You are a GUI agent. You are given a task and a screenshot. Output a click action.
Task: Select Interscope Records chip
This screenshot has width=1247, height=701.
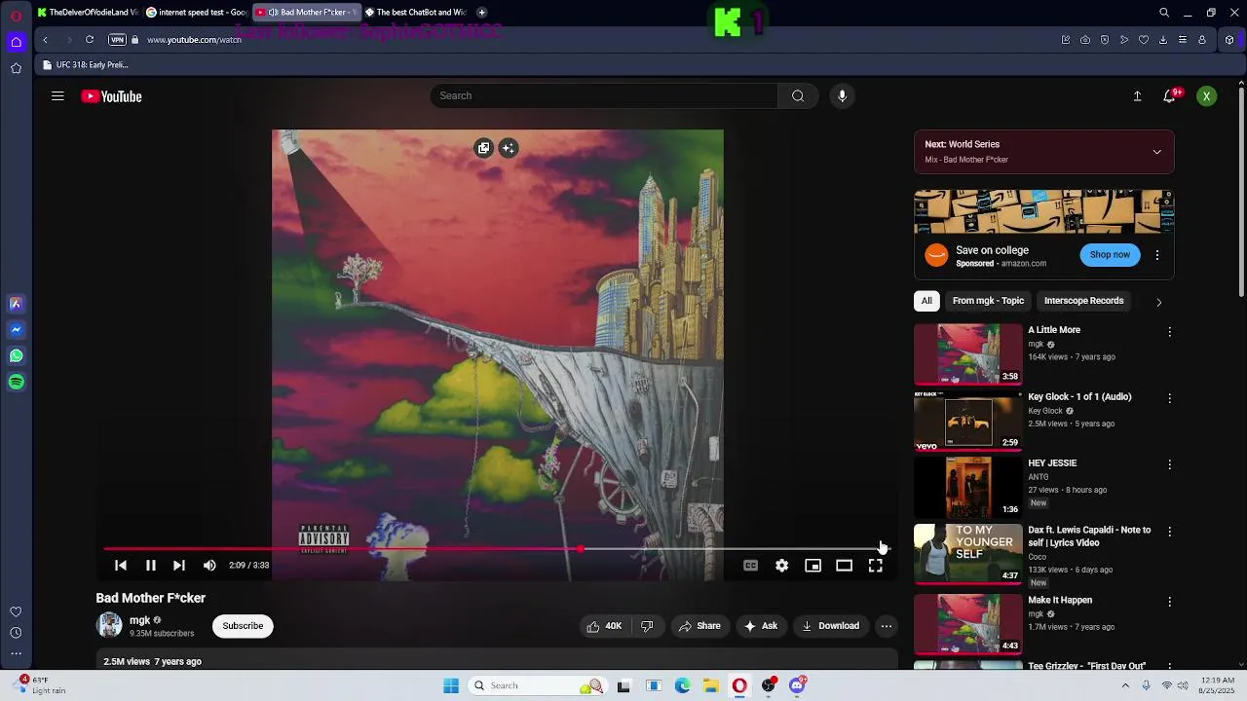(1083, 301)
